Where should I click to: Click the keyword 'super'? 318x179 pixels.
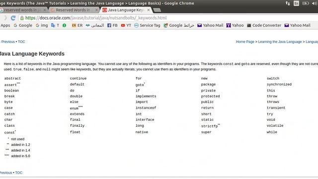(x=206, y=132)
